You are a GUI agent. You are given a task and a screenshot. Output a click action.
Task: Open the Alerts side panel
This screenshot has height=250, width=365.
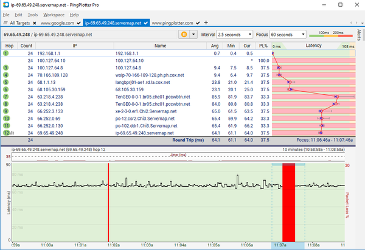pos(359,35)
